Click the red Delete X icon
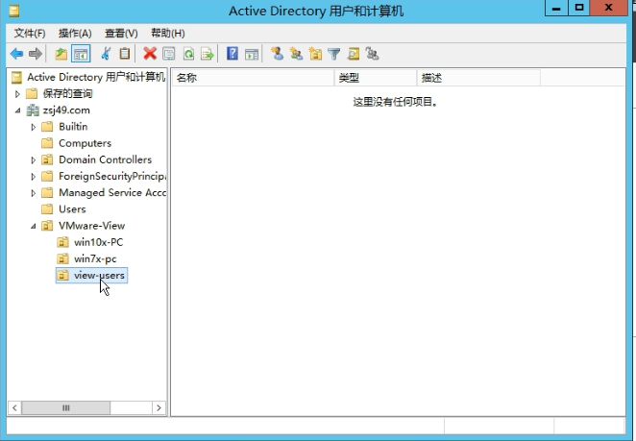 (x=150, y=54)
